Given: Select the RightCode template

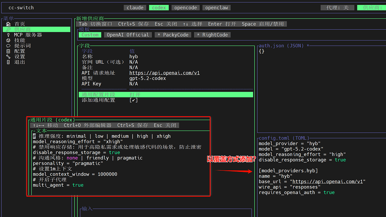Looking at the screenshot, I should (x=213, y=35).
